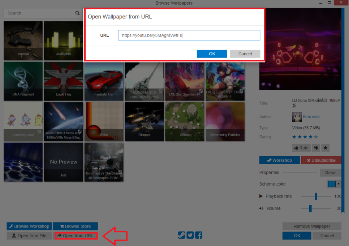Image resolution: width=349 pixels, height=246 pixels.
Task: Click the Playback rate value 100
Action: (338, 196)
